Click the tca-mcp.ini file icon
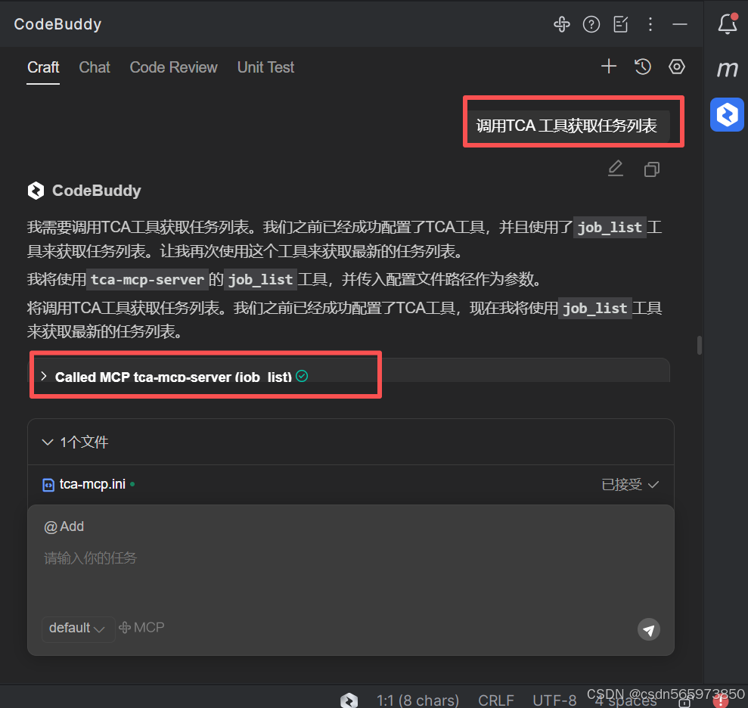The height and width of the screenshot is (708, 748). click(48, 485)
